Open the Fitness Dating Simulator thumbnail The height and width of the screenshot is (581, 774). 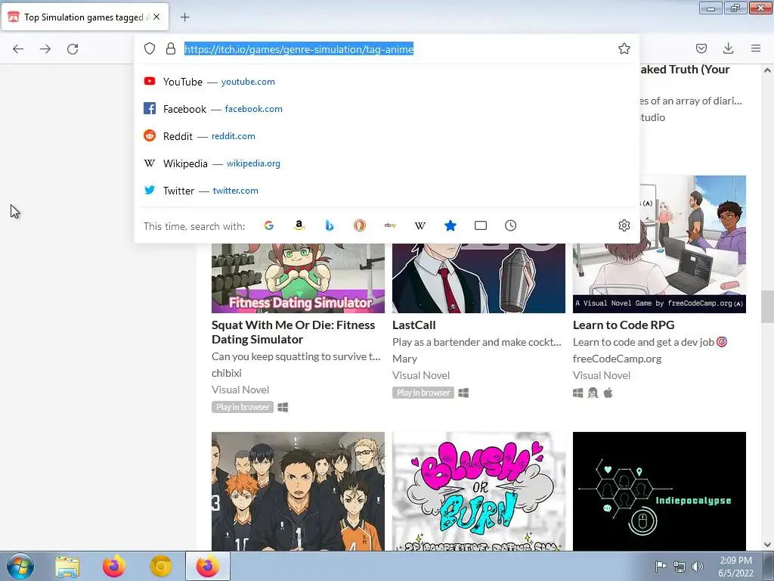[x=298, y=278]
